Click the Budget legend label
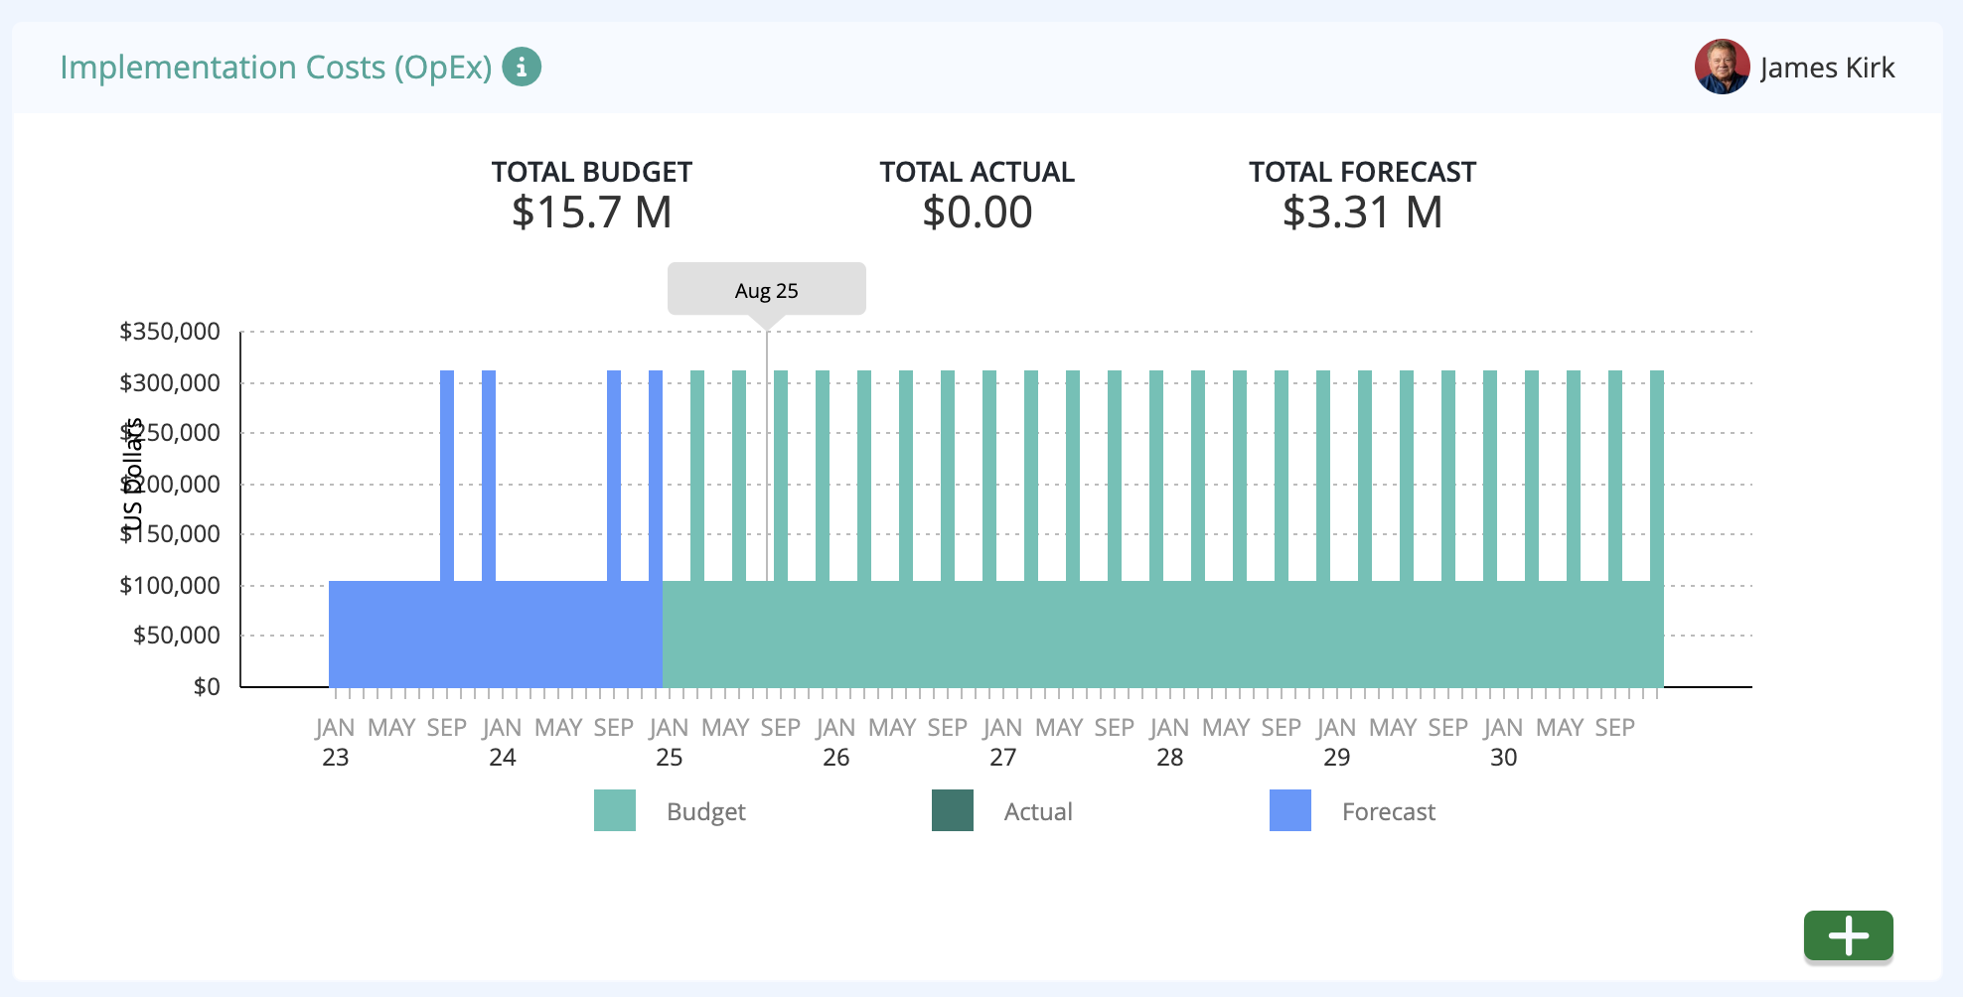The height and width of the screenshot is (997, 1963). tap(706, 811)
